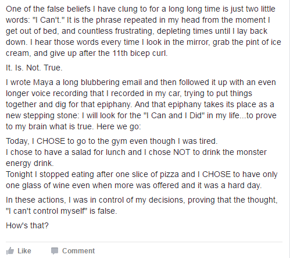Click the name Maya in the post
The width and height of the screenshot is (290, 258).
[43, 82]
